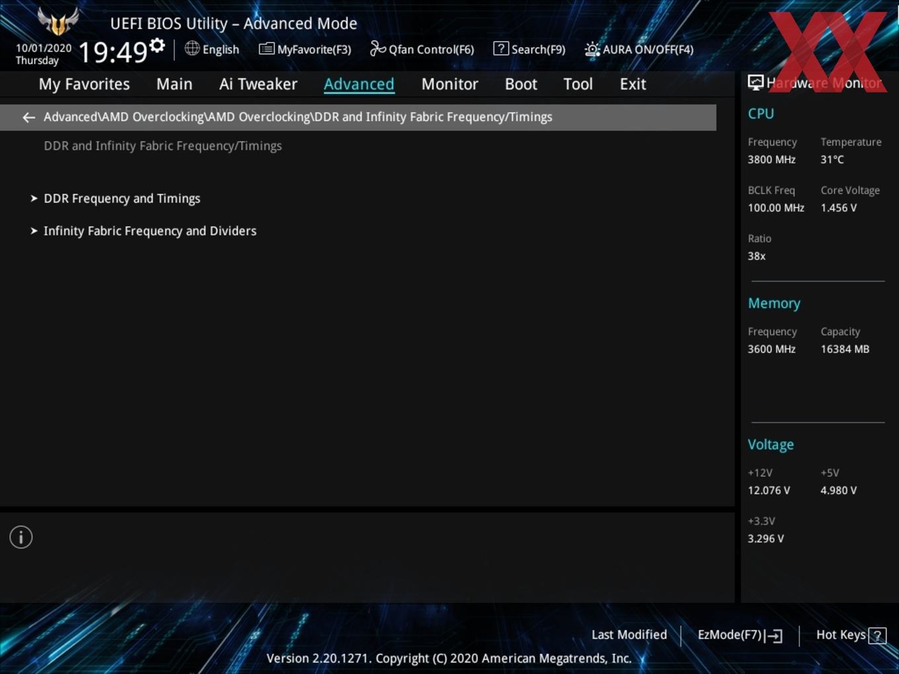This screenshot has width=899, height=674.
Task: Open MyFavorite(F3) label
Action: coord(314,50)
